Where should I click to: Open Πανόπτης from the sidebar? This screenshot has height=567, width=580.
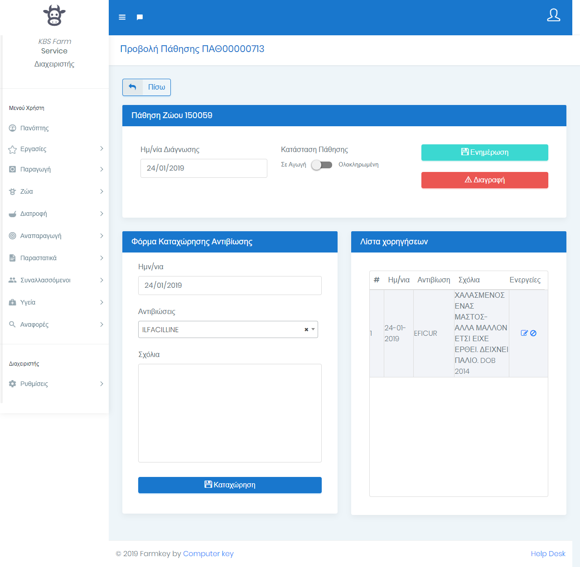coord(34,128)
